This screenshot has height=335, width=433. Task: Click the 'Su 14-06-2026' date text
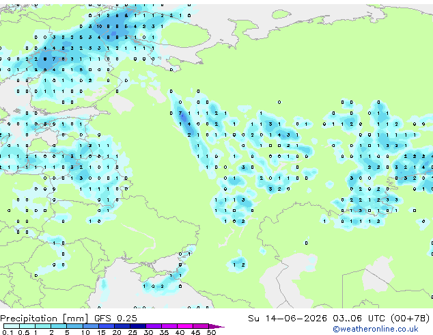(288, 319)
